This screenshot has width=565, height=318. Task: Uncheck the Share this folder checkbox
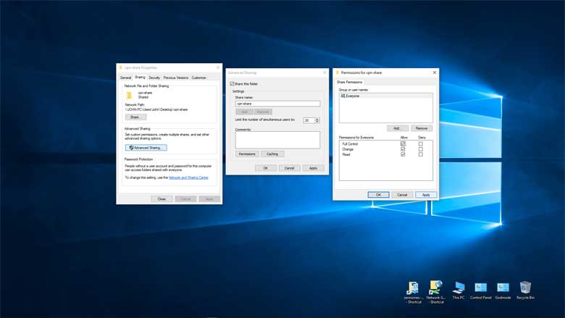(x=233, y=84)
